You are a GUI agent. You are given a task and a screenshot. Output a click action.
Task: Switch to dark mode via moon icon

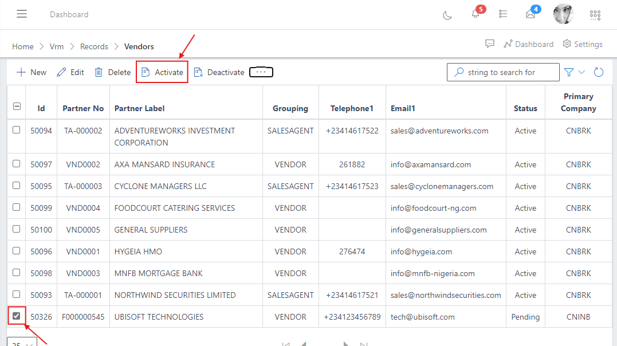pos(447,14)
